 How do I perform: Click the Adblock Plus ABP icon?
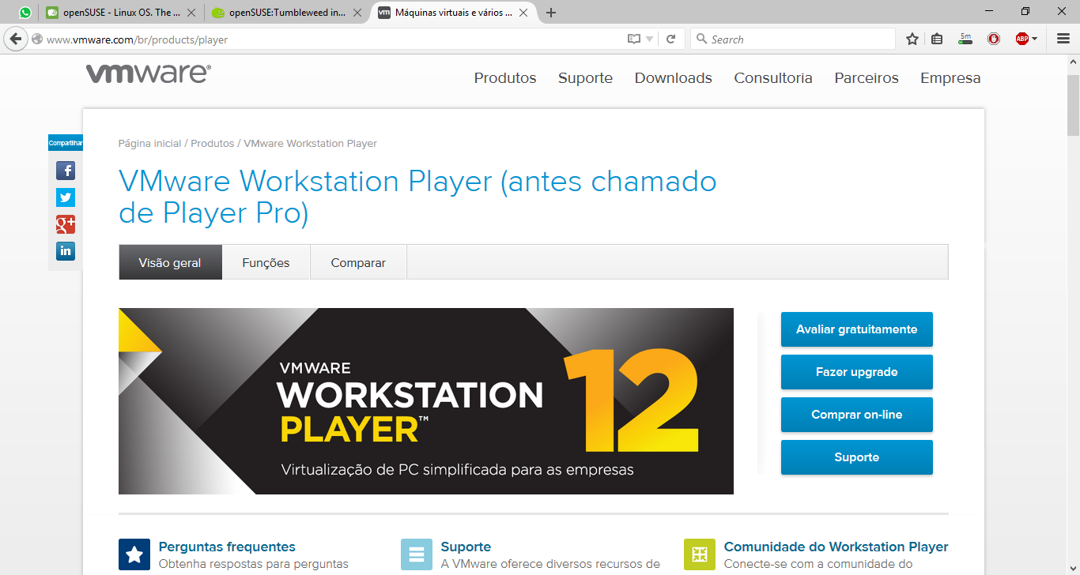[x=1022, y=39]
